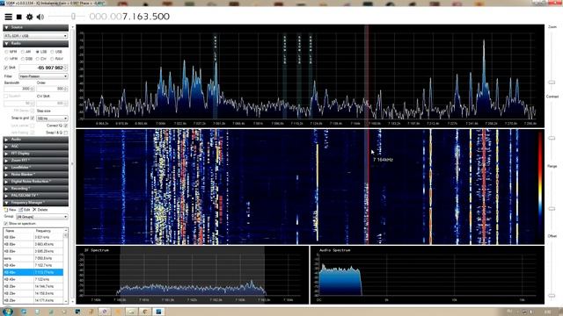Adjust the Offset slider
This screenshot has width=563, height=316.
click(x=552, y=296)
